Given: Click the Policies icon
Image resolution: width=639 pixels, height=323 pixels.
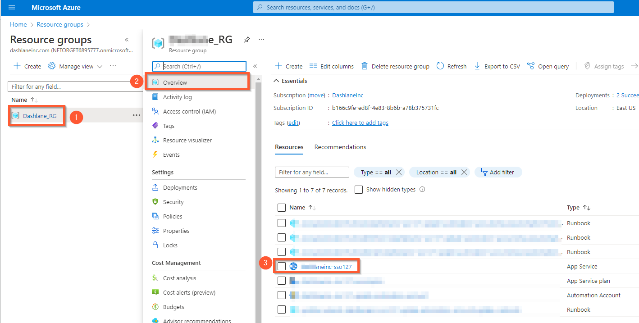Looking at the screenshot, I should pyautogui.click(x=155, y=216).
